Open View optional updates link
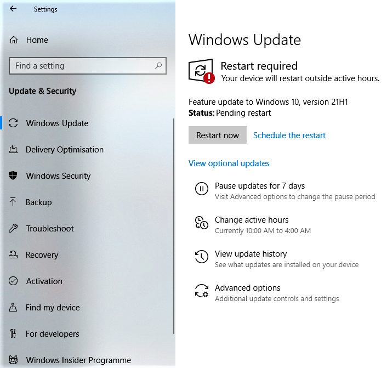The image size is (387, 368). coord(229,163)
